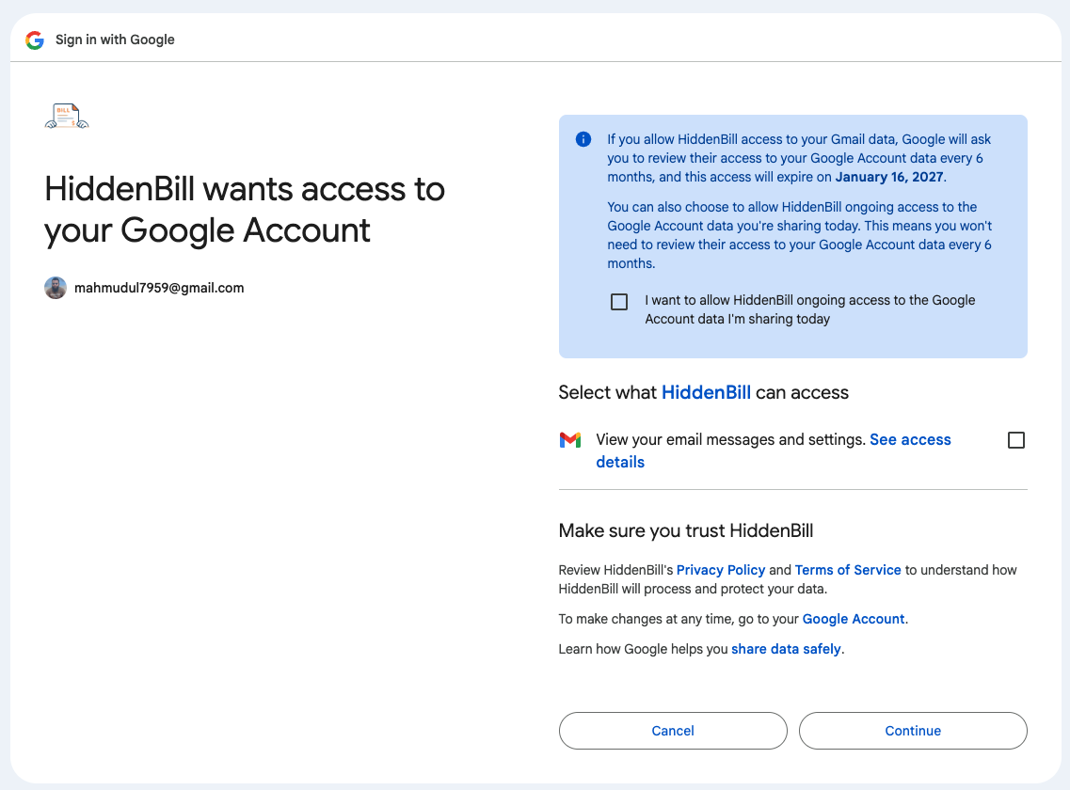Click the mahmudul7959@gmail.com email address
This screenshot has width=1070, height=790.
point(159,288)
